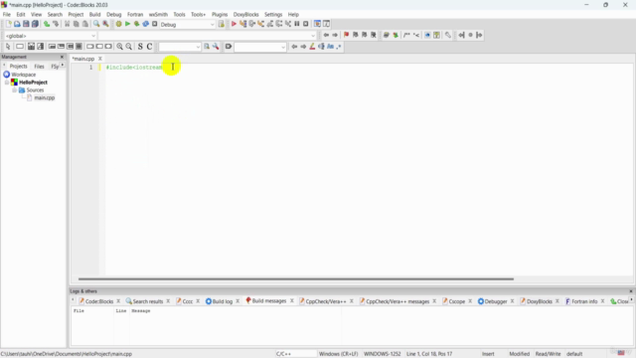
Task: Click the Abort build icon
Action: click(x=155, y=24)
